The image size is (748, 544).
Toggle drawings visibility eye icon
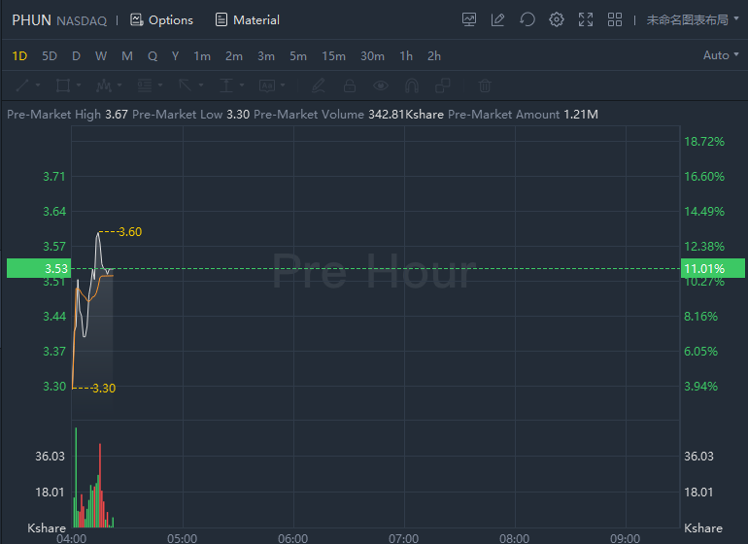pyautogui.click(x=381, y=85)
